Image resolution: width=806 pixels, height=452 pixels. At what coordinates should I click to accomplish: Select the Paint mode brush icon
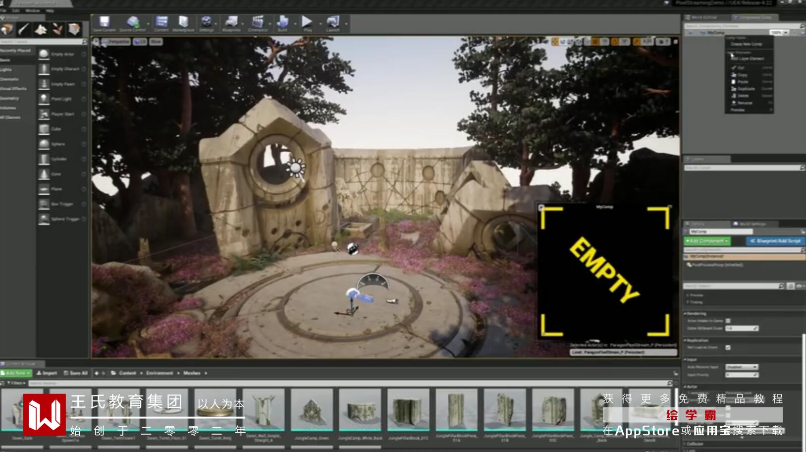tap(24, 30)
